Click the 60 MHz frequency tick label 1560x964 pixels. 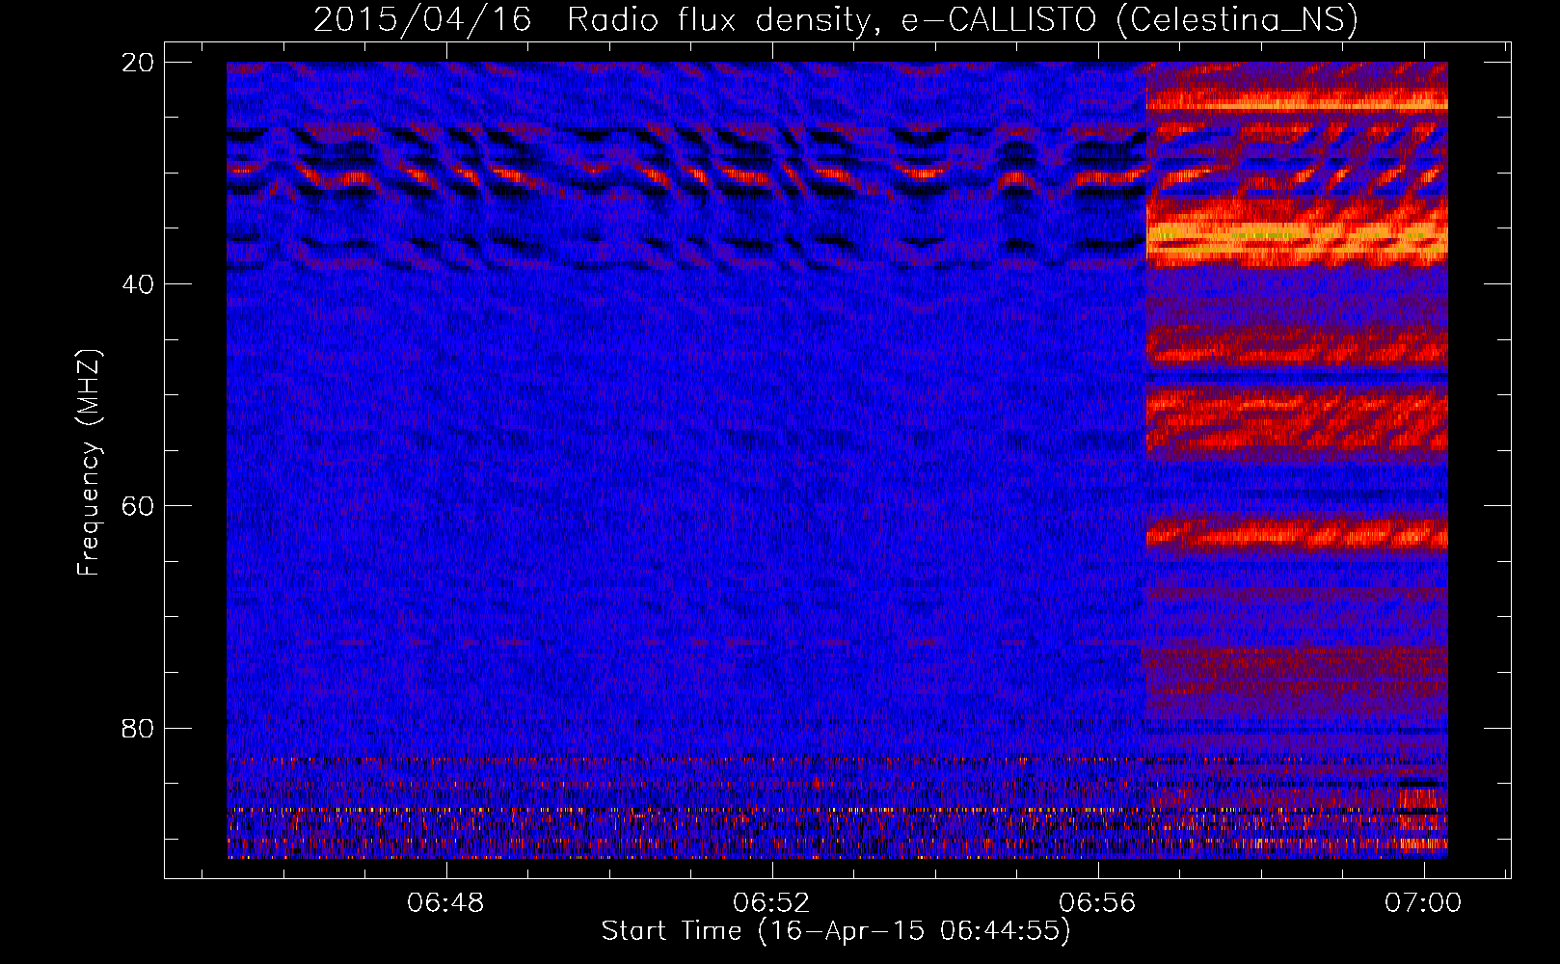138,506
